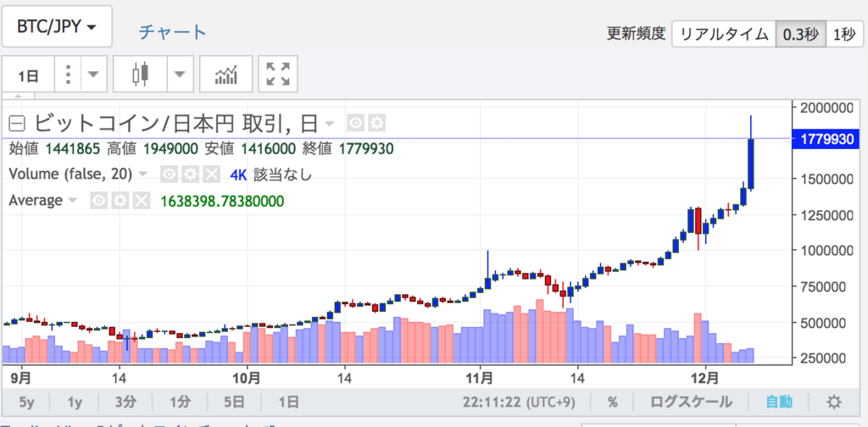
Task: Open the chart style dropdown arrow
Action: click(181, 74)
